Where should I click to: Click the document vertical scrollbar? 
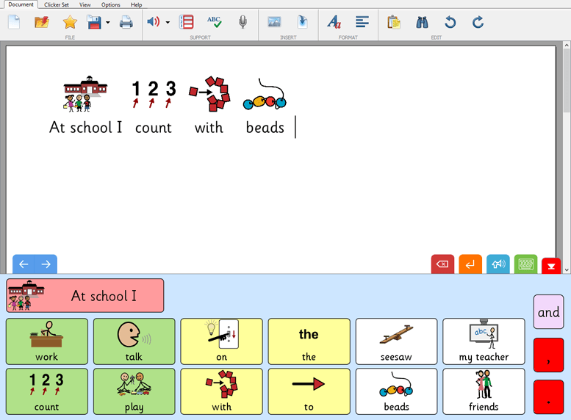566,147
